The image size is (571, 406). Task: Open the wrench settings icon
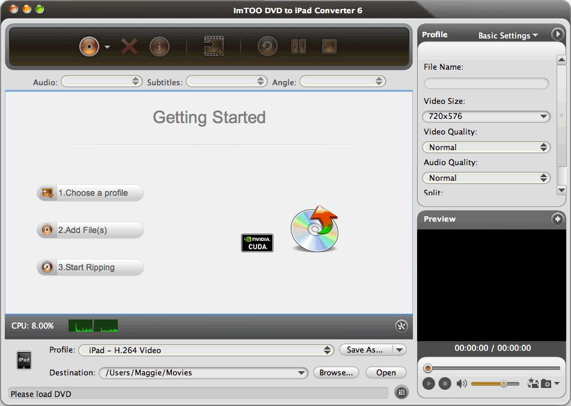click(402, 326)
